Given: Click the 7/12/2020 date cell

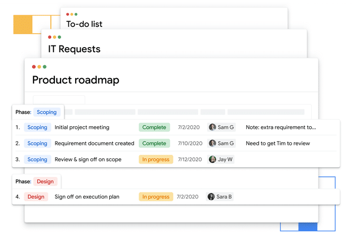Looking at the screenshot, I should [x=190, y=159].
